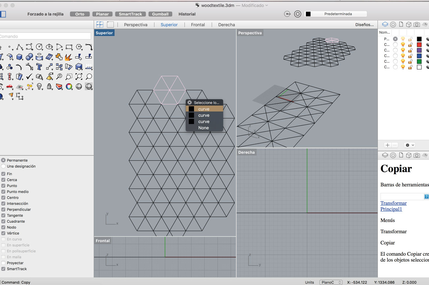Open the Principal1 help link
This screenshot has width=429, height=285.
click(391, 209)
